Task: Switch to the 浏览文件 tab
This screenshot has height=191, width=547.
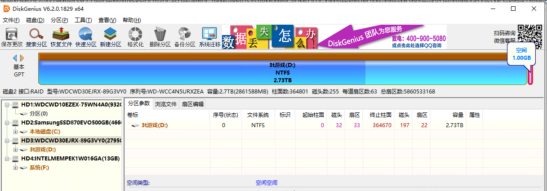Action: 166,104
